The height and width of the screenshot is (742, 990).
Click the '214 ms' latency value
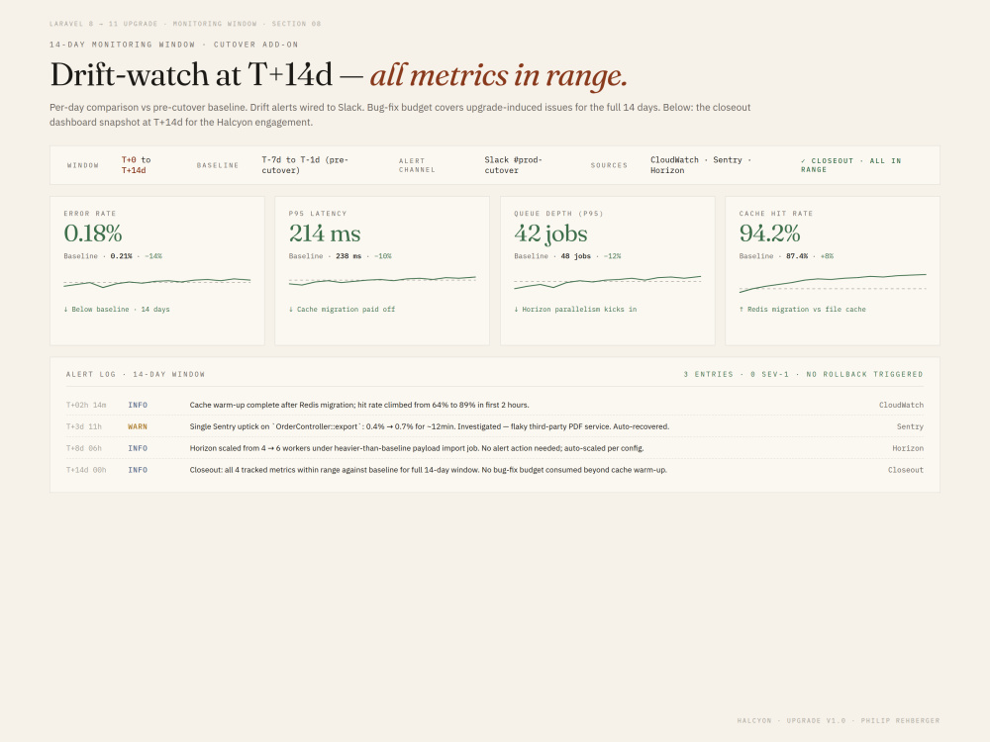(x=325, y=233)
